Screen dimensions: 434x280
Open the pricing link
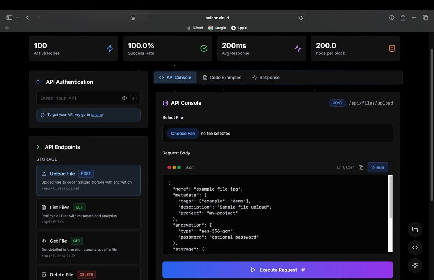(97, 115)
